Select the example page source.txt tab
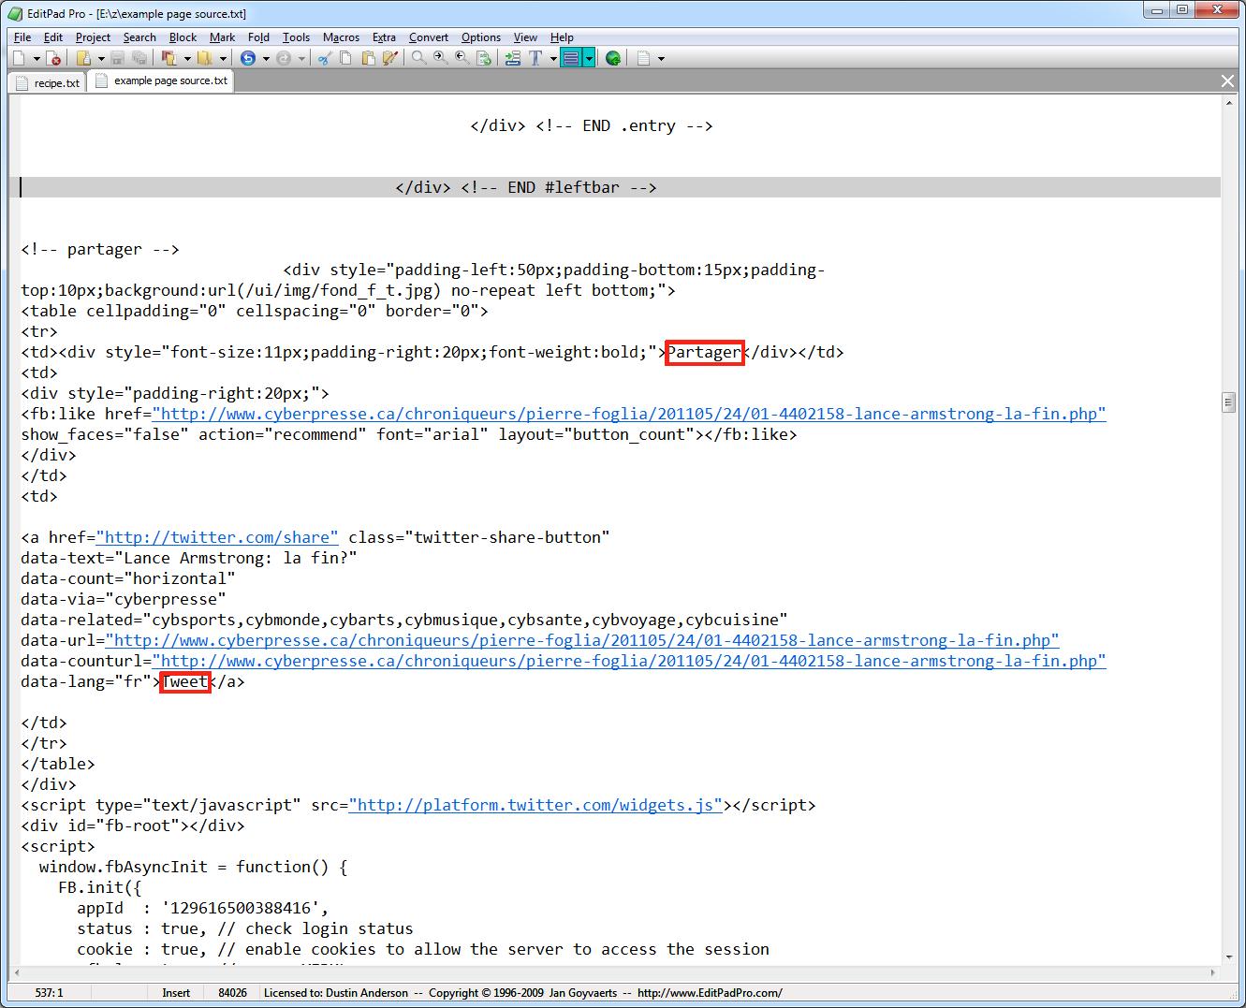The image size is (1246, 1008). (161, 81)
